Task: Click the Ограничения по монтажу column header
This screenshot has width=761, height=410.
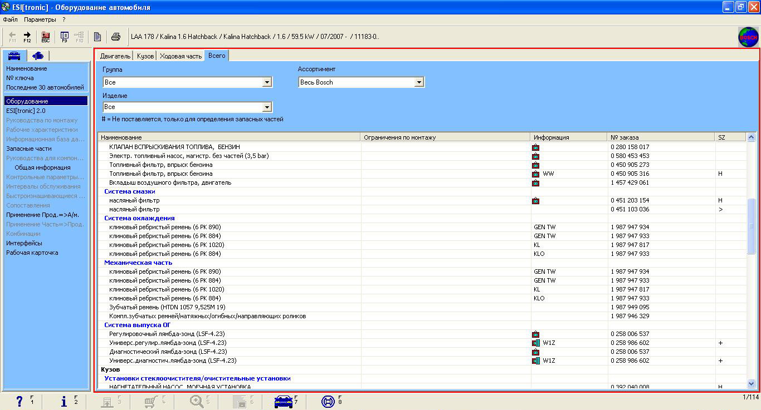Action: [x=446, y=137]
